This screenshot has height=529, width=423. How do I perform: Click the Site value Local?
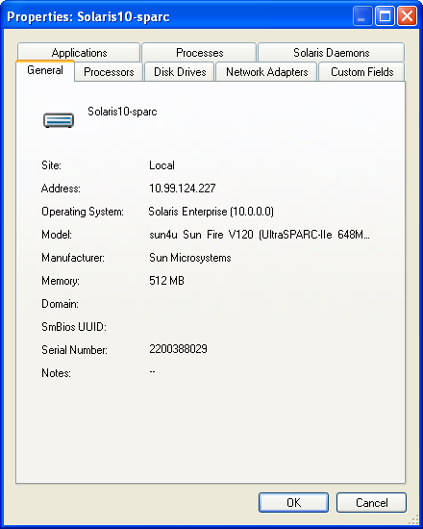tap(162, 165)
